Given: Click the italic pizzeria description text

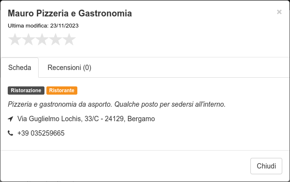Looking at the screenshot, I should coord(116,104).
